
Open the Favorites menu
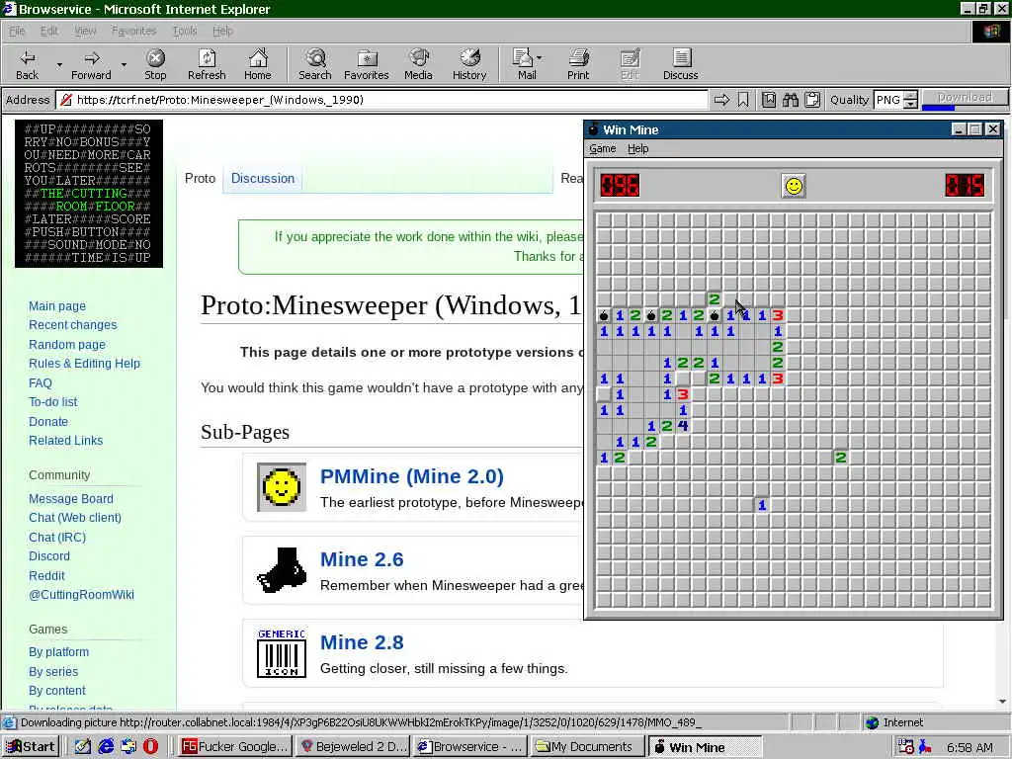[x=133, y=31]
